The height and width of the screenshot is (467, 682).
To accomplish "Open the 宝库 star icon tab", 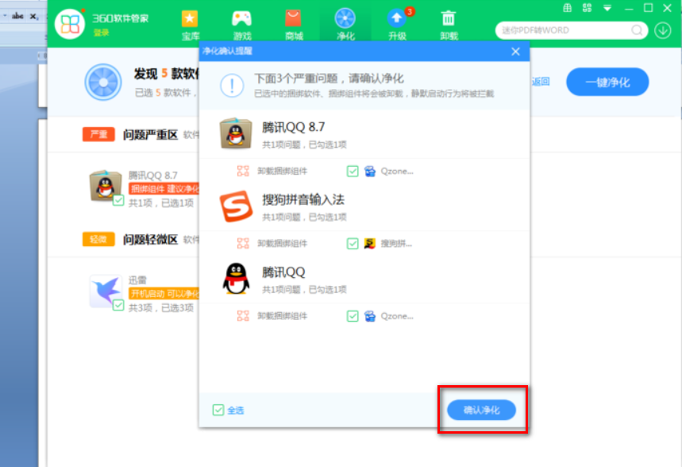I will [190, 25].
